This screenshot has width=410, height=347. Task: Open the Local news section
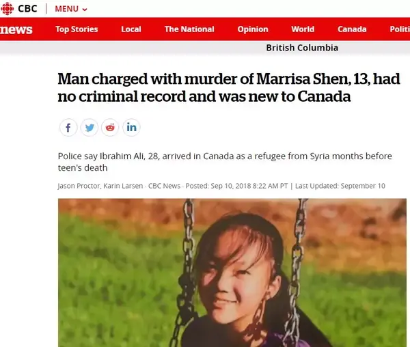(x=131, y=29)
